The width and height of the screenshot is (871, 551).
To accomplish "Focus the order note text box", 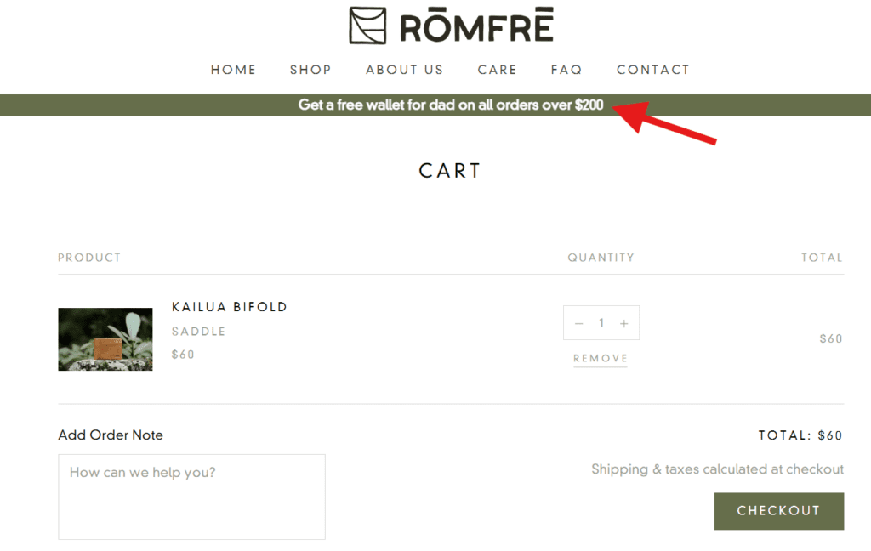I will 191,497.
